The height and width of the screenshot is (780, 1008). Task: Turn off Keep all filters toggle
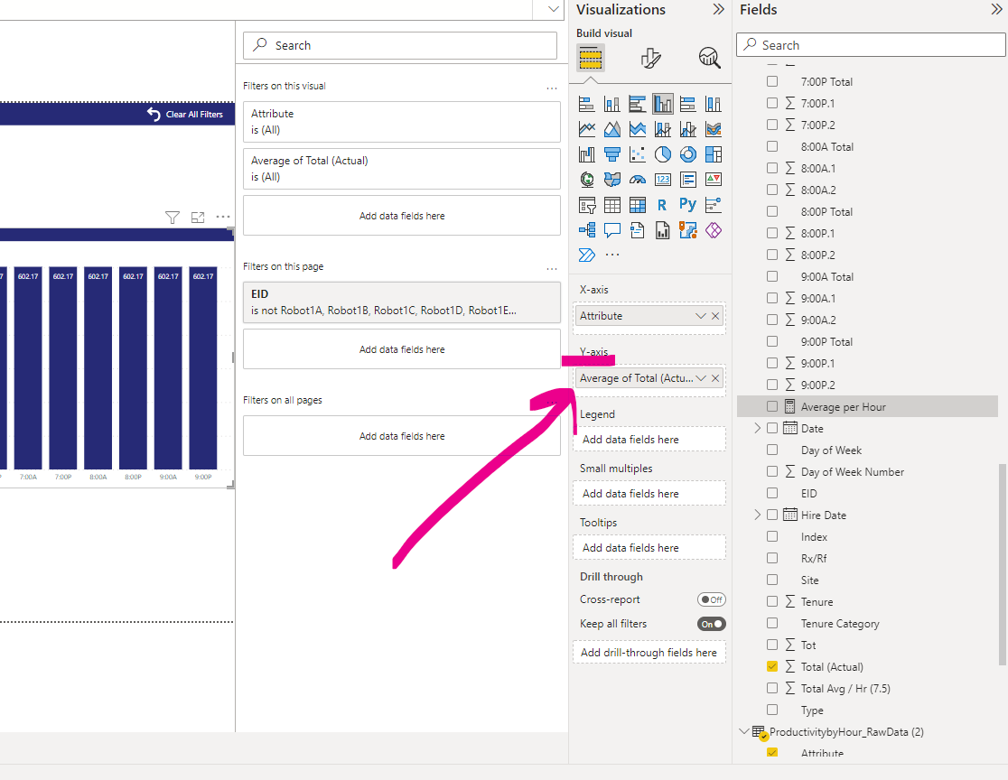point(711,624)
